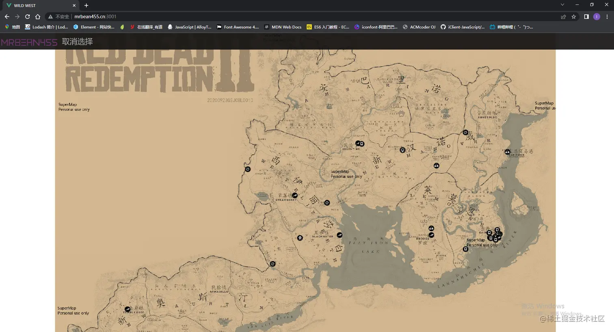Open the browser side panel
Image resolution: width=614 pixels, height=332 pixels.
pyautogui.click(x=586, y=17)
